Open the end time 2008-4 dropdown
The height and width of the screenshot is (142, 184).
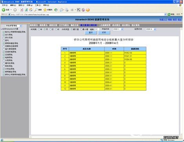tap(151, 29)
